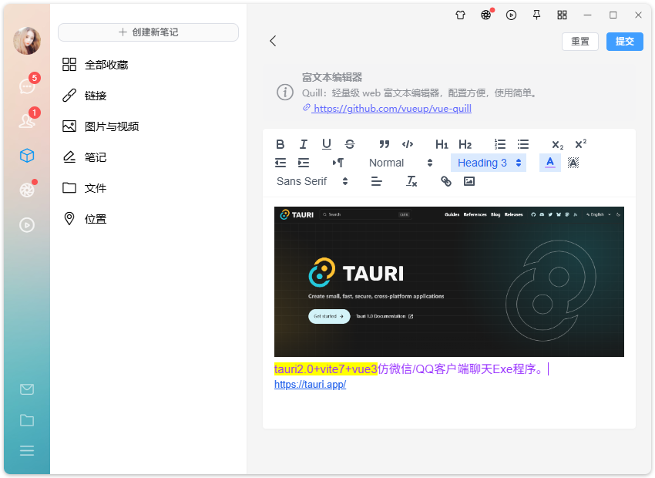
Task: Open the Heading 3 style dropdown
Action: 485,163
